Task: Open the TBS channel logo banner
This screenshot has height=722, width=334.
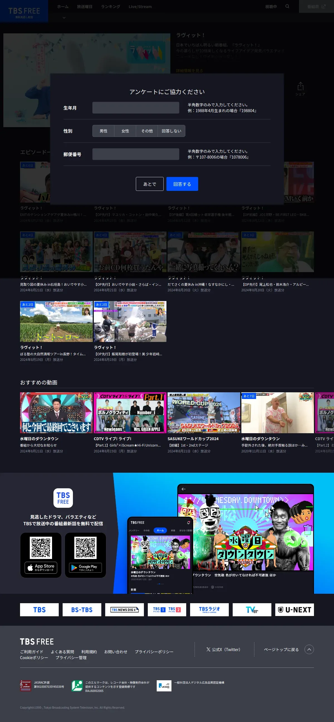Action: 39,610
